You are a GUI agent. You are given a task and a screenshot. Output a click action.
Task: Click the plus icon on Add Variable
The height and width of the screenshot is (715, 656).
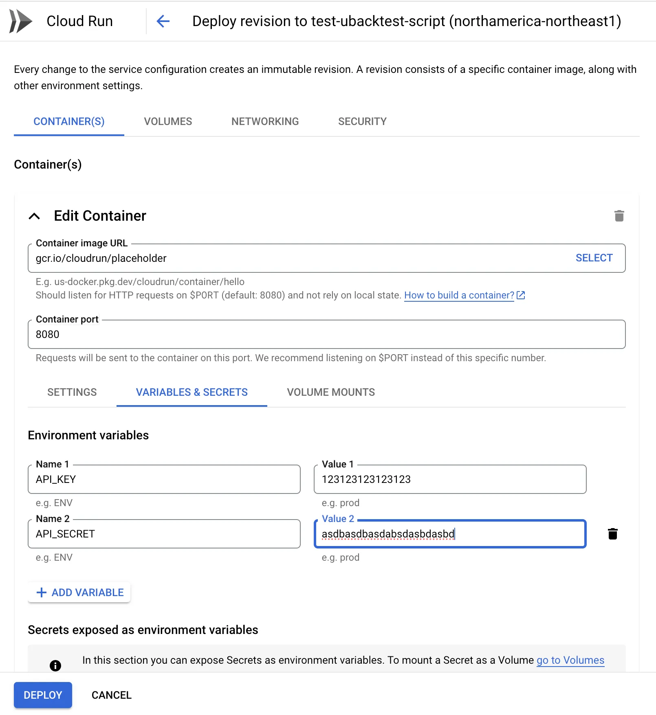click(x=42, y=592)
